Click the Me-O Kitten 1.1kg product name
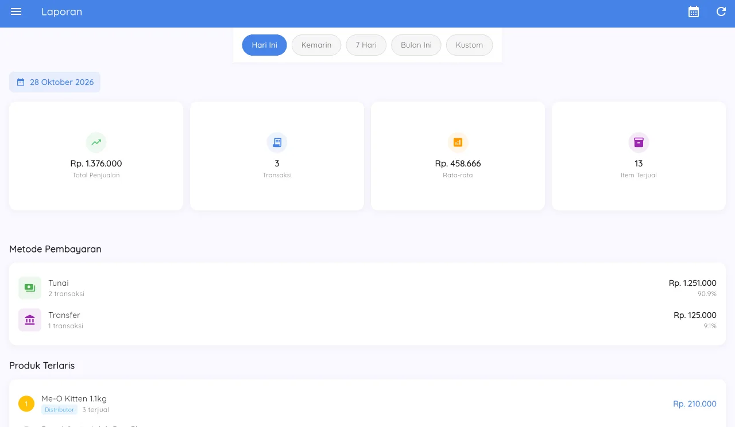This screenshot has width=735, height=427. [x=74, y=398]
